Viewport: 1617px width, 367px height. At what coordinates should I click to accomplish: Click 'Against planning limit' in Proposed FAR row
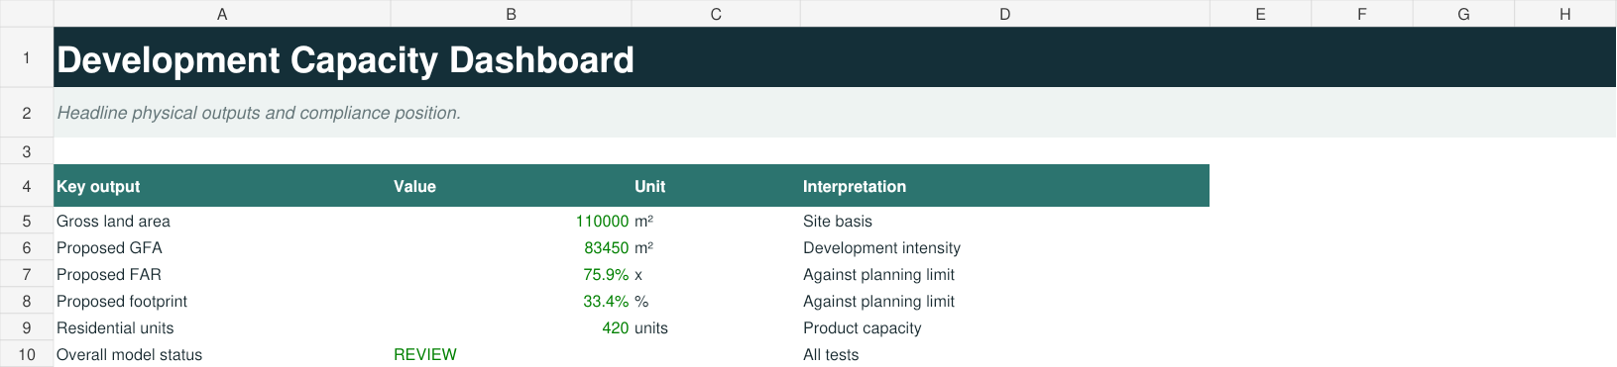click(1004, 274)
